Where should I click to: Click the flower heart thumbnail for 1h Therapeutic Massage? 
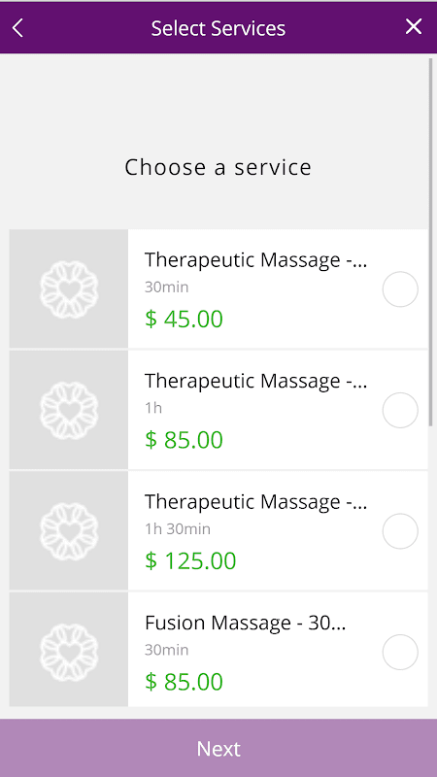point(69,410)
